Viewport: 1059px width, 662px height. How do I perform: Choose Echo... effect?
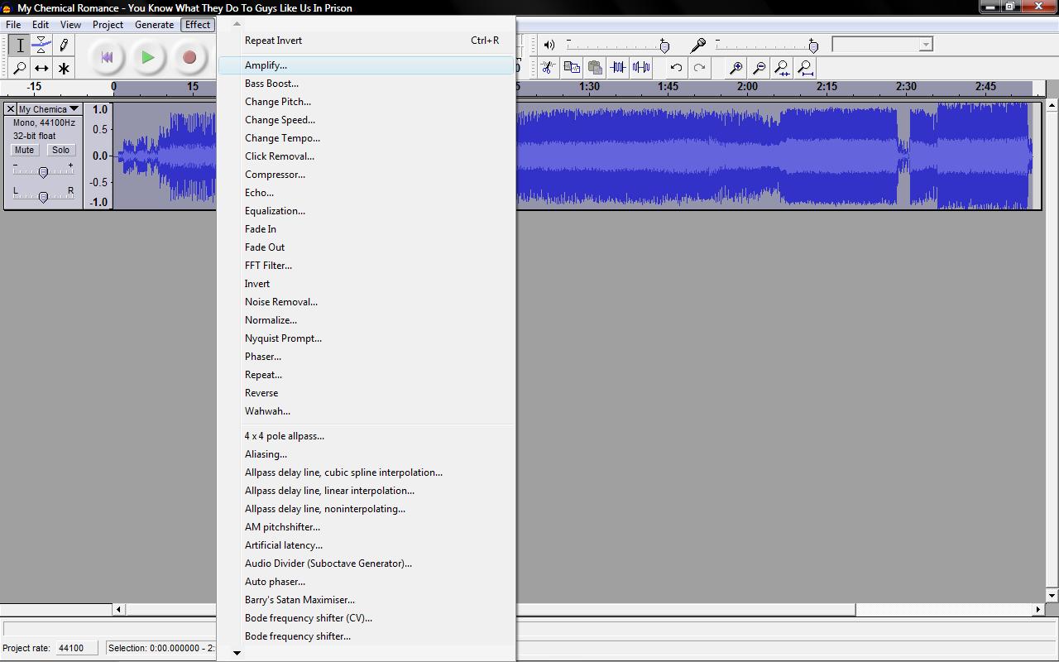click(367, 193)
